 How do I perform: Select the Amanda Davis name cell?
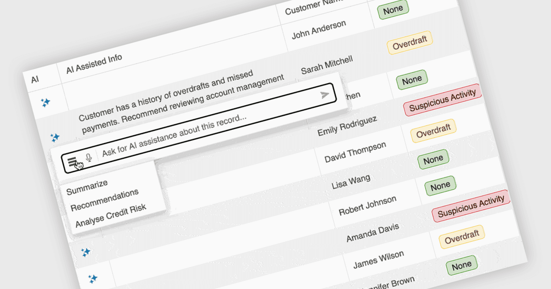[x=372, y=232]
